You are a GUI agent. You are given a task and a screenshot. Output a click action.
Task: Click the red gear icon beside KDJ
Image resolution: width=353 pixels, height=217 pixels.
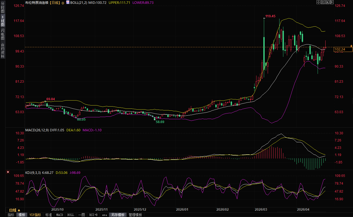8,172
